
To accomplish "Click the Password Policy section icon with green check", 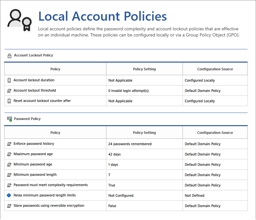I will pos(9,119).
